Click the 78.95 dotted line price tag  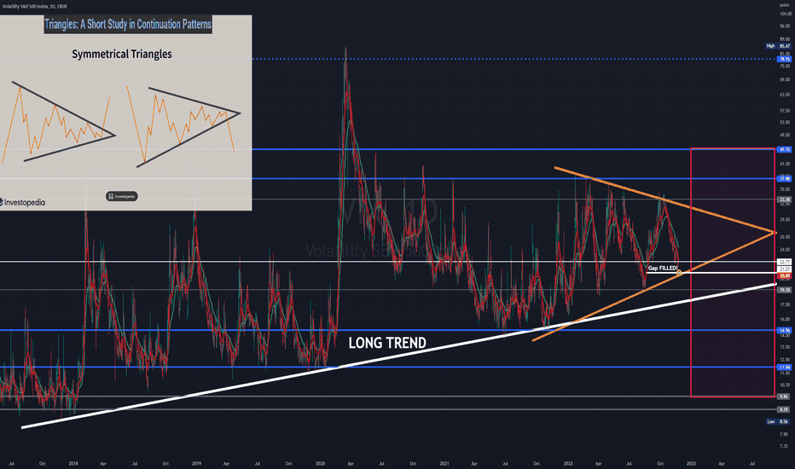(x=785, y=59)
